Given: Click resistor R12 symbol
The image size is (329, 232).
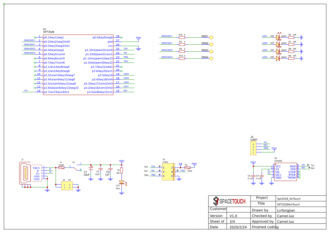Looking at the screenshot, I should [x=182, y=58].
